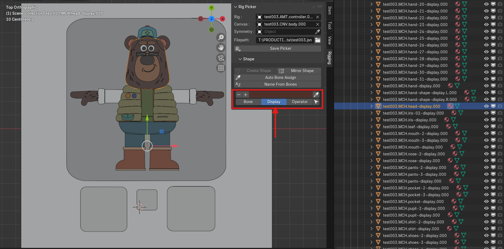Disable viewport display for test003.MCH.hand-20-display.000
Screen dimensions: 504x249
coord(493,4)
